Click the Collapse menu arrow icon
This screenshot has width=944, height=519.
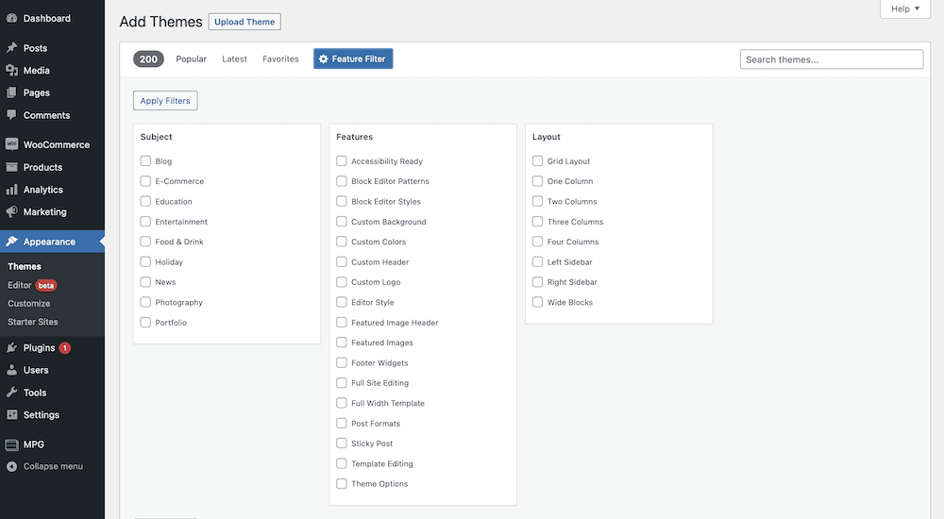(x=11, y=466)
